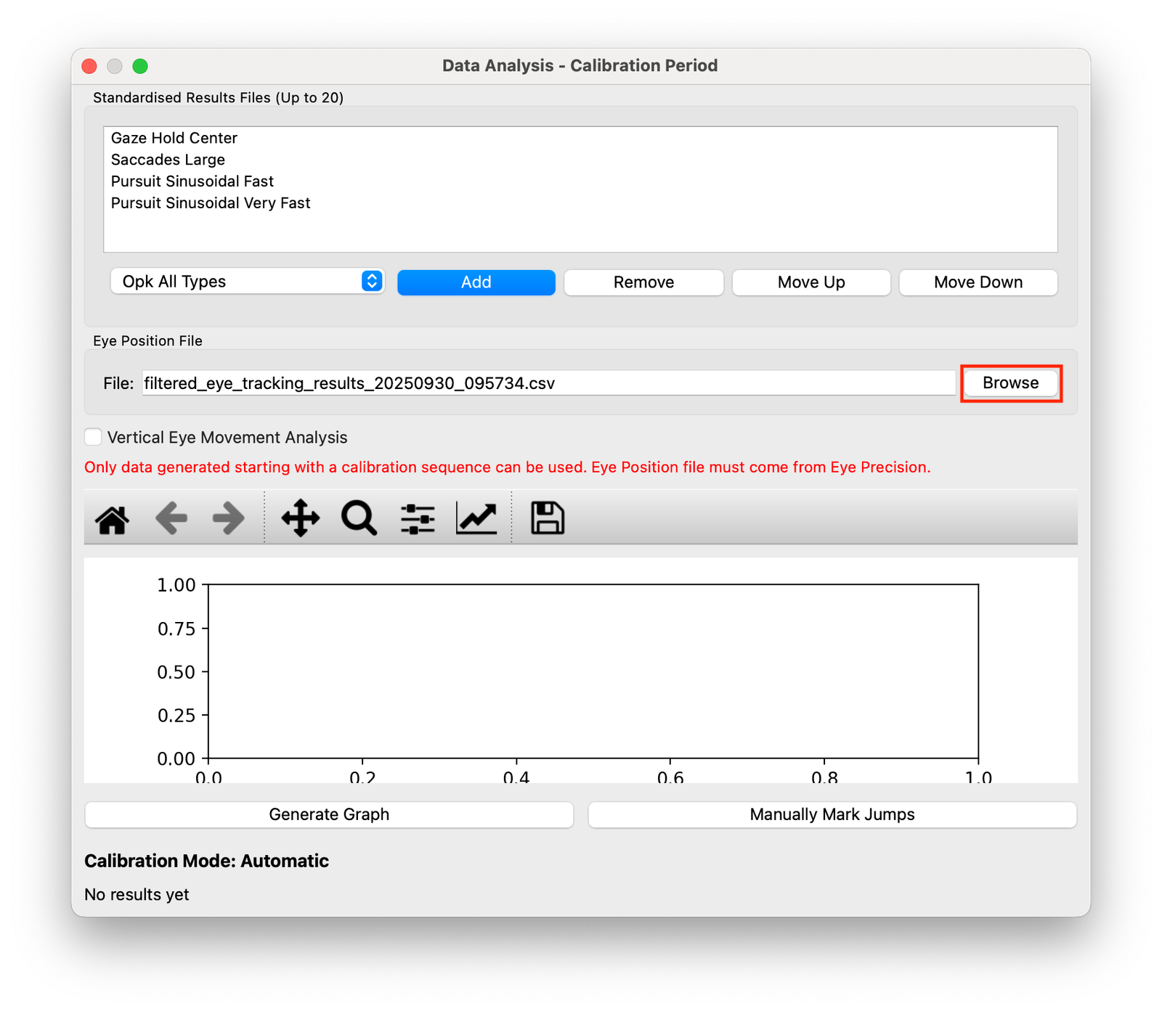Open the Opk All Types dropdown

pos(247,282)
